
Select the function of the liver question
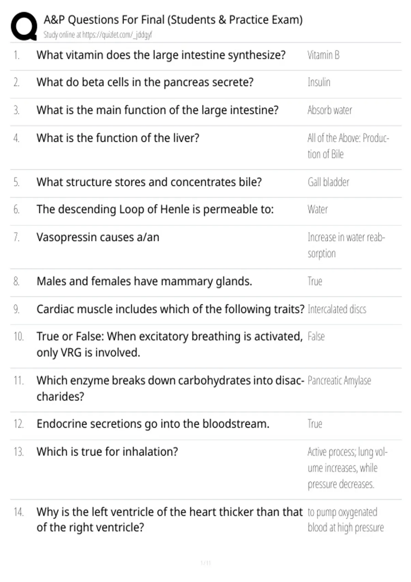[118, 138]
